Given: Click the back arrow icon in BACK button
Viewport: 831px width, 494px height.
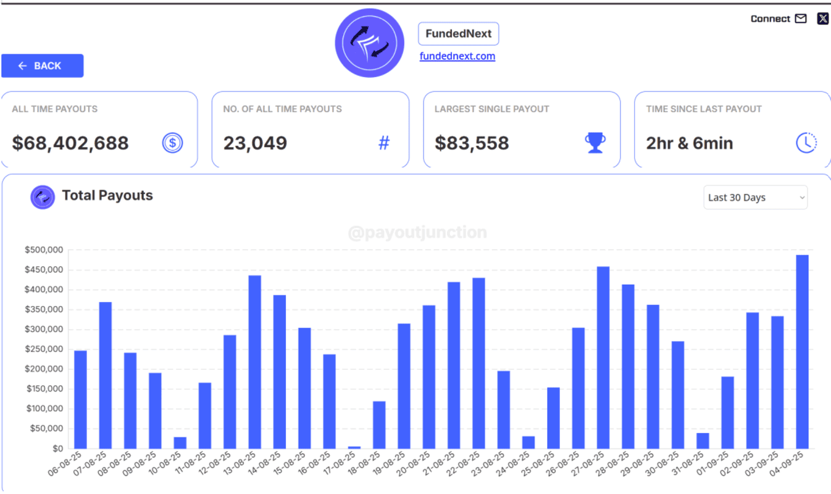Looking at the screenshot, I should pos(23,66).
